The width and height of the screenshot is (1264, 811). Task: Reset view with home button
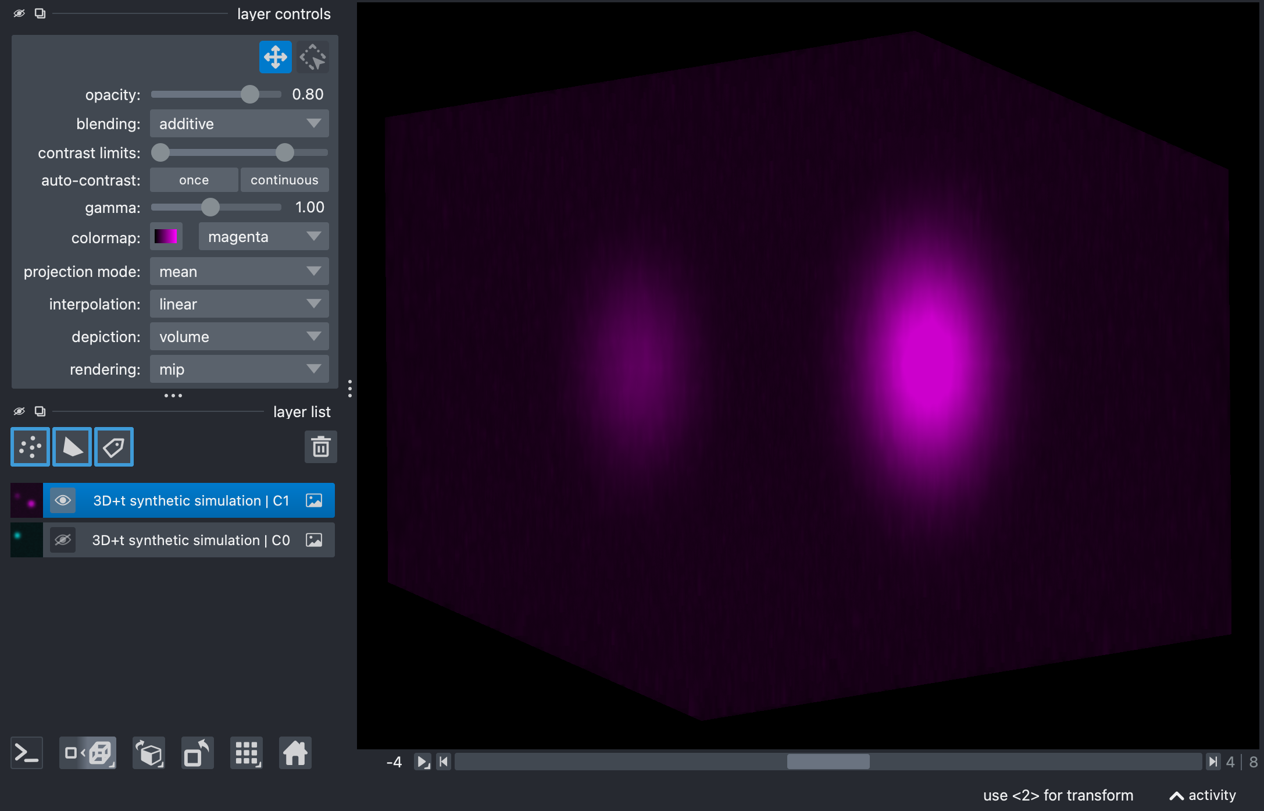tap(295, 753)
